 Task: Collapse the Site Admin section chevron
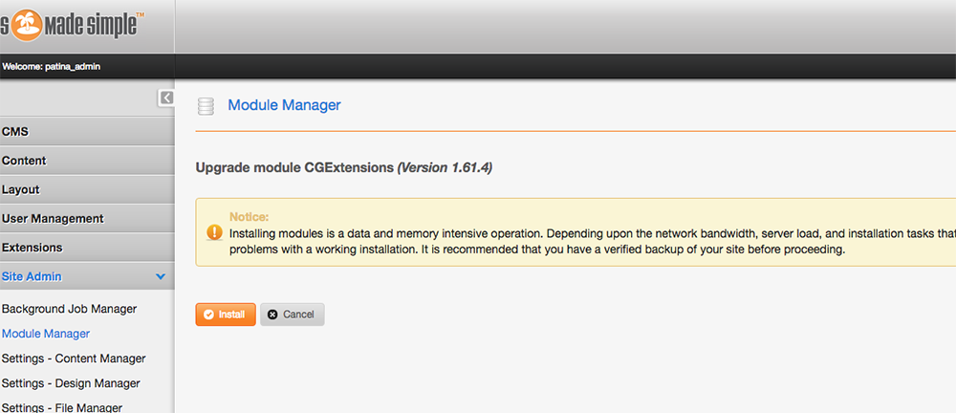pos(161,277)
